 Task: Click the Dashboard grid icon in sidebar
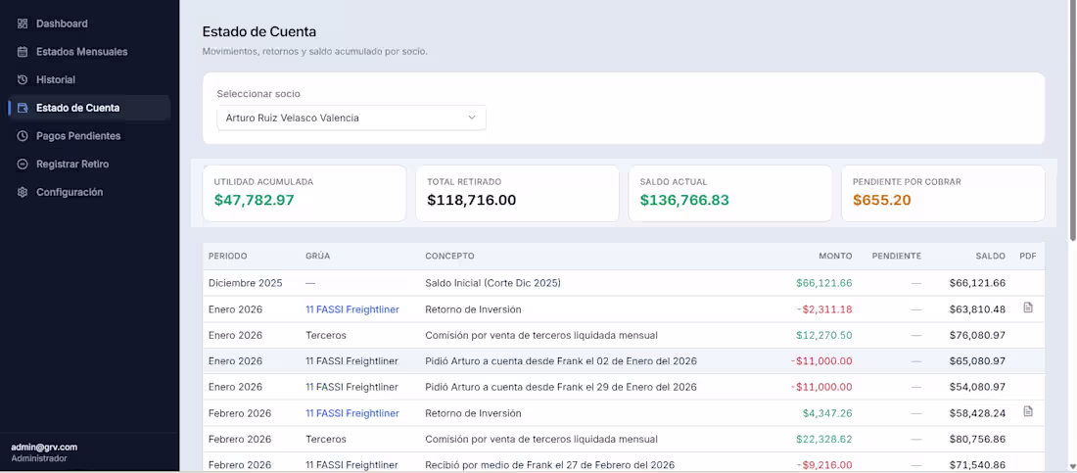point(22,24)
